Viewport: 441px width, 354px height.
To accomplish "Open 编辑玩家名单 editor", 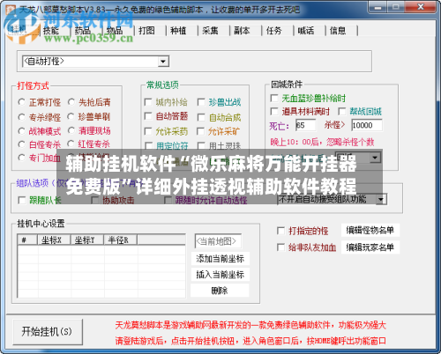I will click(x=370, y=247).
